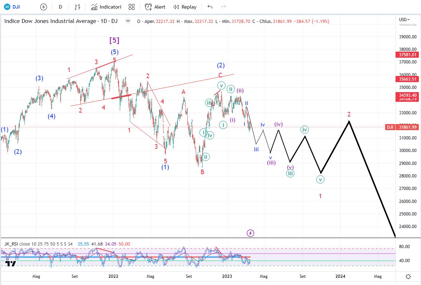Select the 34393.40 red price label

tap(407, 95)
